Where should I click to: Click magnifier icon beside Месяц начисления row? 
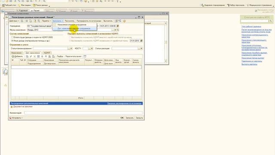[x=118, y=30]
